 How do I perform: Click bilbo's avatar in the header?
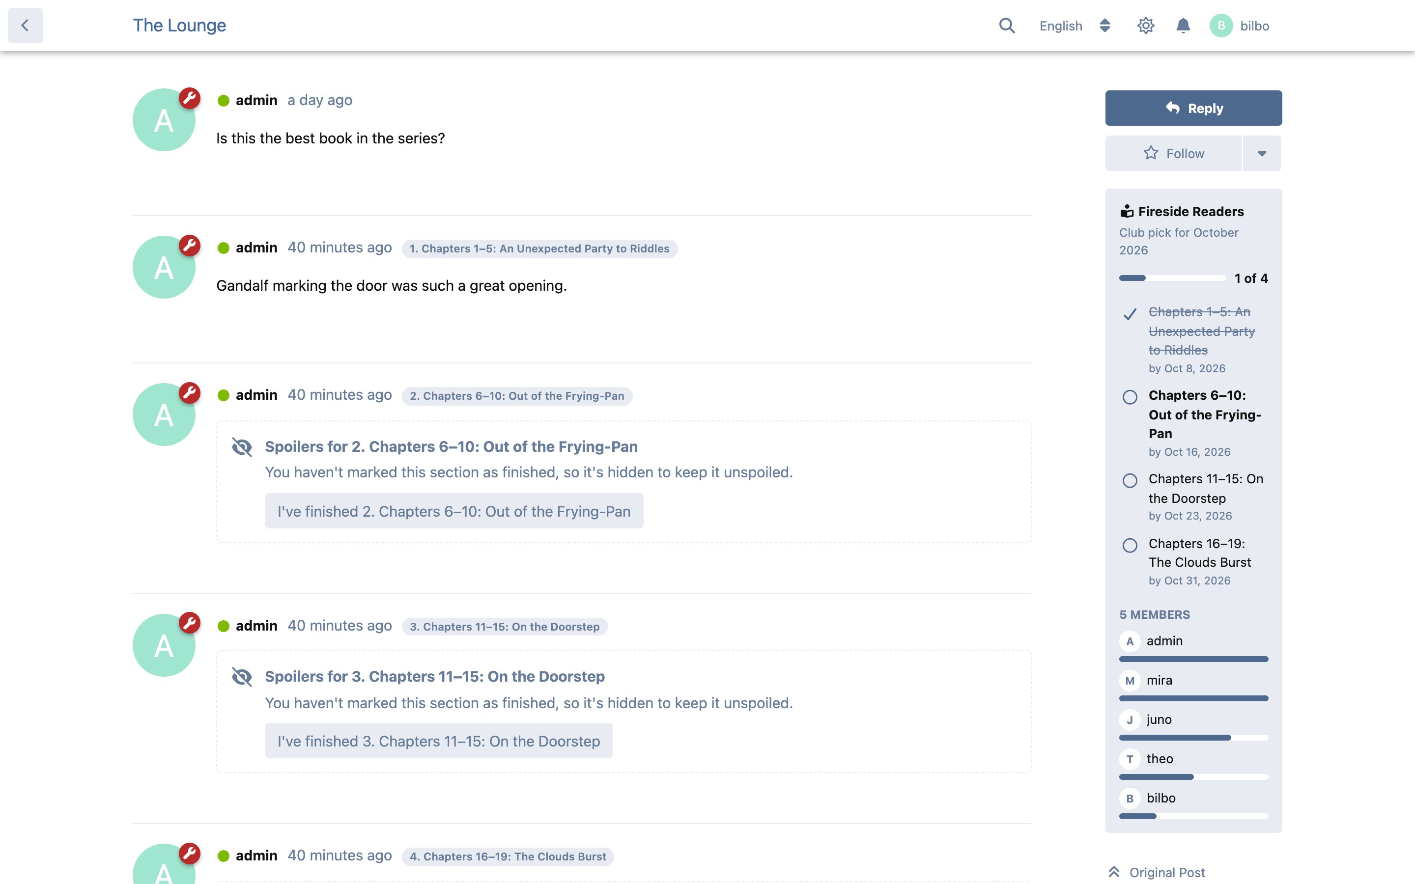pos(1221,26)
